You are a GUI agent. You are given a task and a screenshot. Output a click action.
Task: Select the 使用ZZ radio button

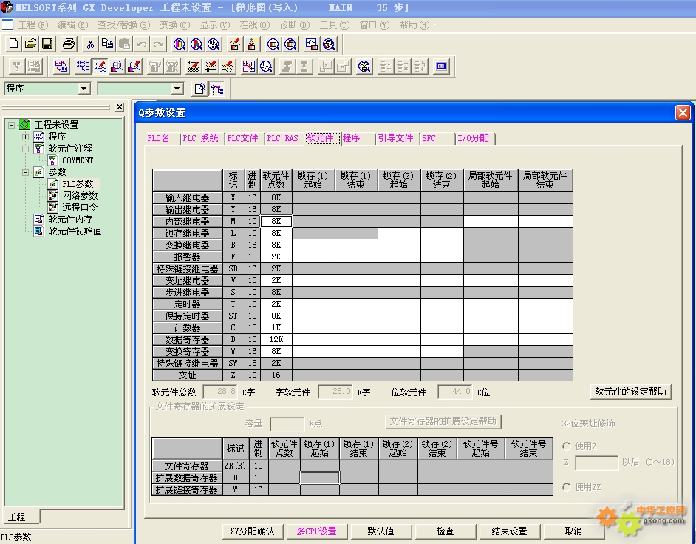pyautogui.click(x=567, y=487)
